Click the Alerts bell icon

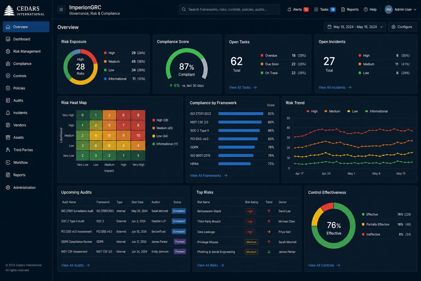(289, 9)
